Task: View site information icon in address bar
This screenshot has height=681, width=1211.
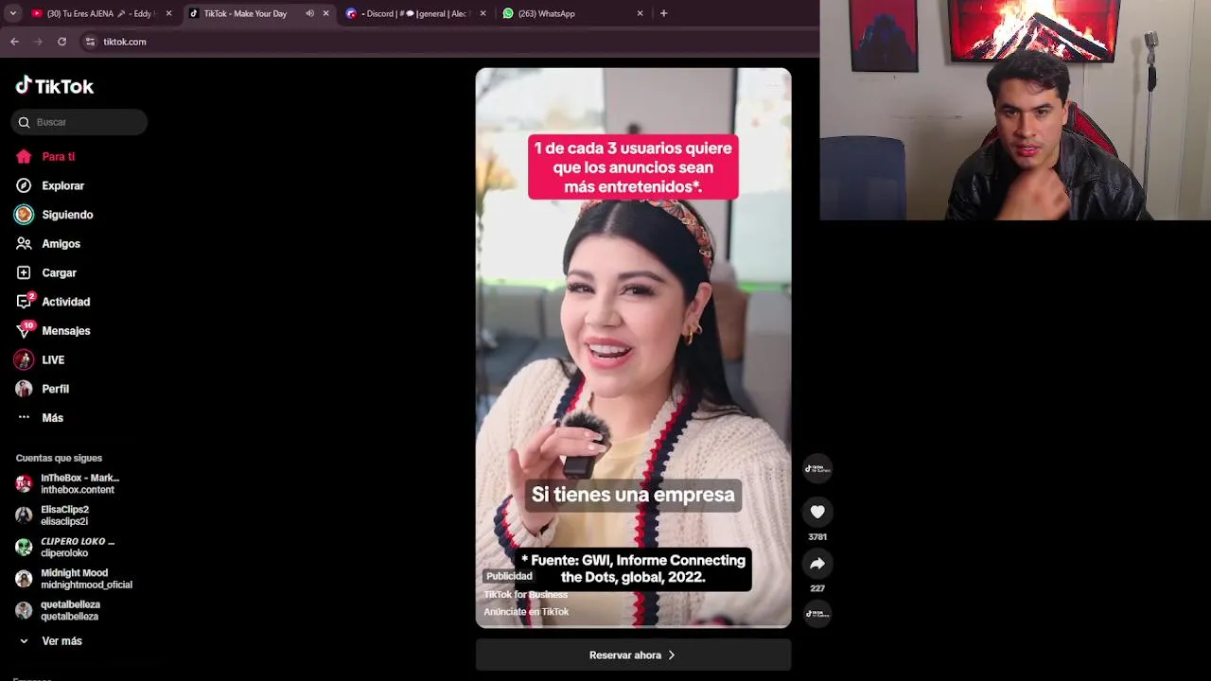Action: tap(90, 42)
